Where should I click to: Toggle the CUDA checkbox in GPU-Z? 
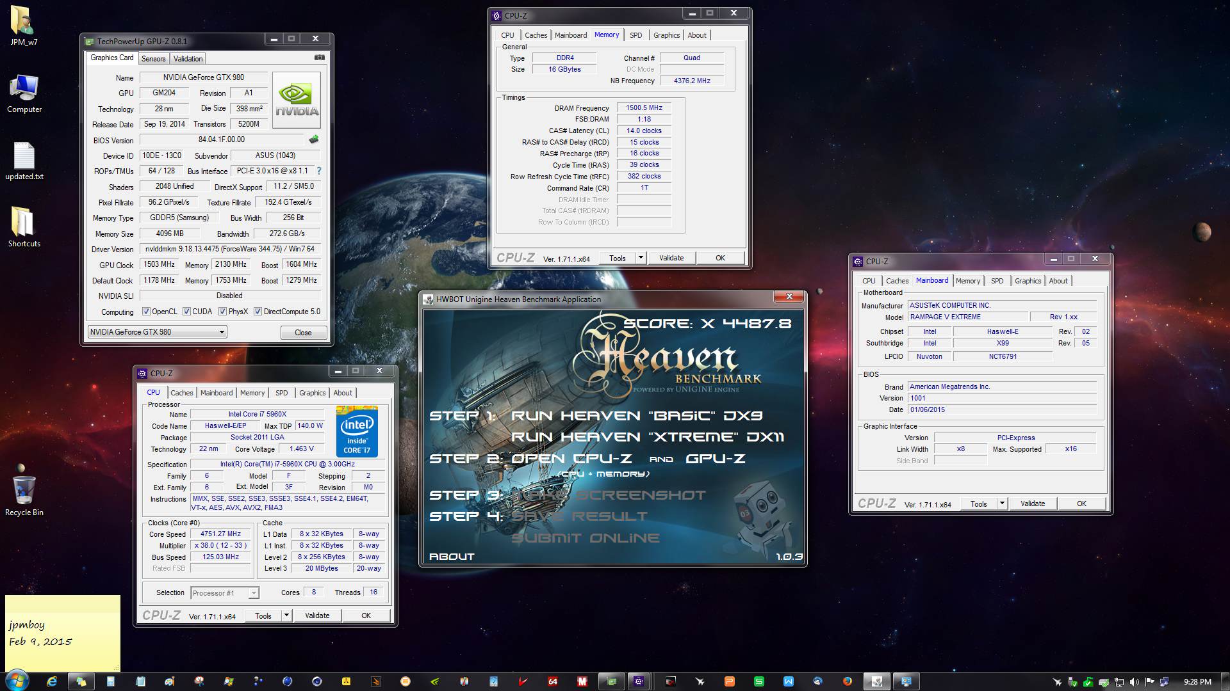(x=186, y=312)
